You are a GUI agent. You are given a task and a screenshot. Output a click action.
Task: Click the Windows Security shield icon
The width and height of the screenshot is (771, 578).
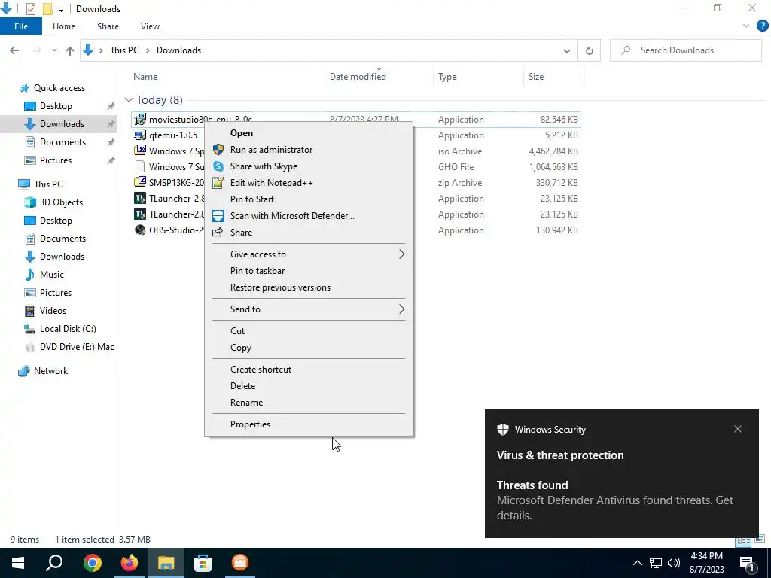(502, 429)
